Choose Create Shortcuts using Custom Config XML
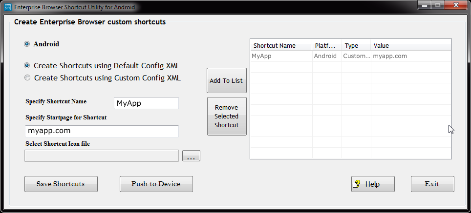Image resolution: width=471 pixels, height=213 pixels. point(27,77)
